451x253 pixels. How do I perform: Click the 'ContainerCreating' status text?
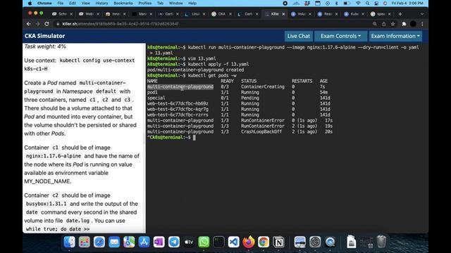pyautogui.click(x=263, y=86)
